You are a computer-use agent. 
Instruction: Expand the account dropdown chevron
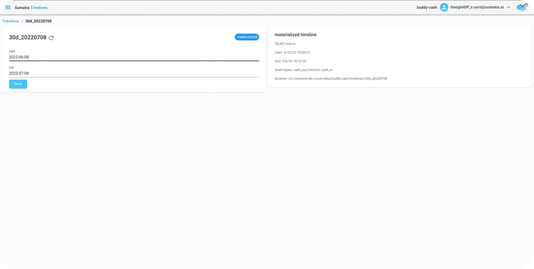point(508,7)
